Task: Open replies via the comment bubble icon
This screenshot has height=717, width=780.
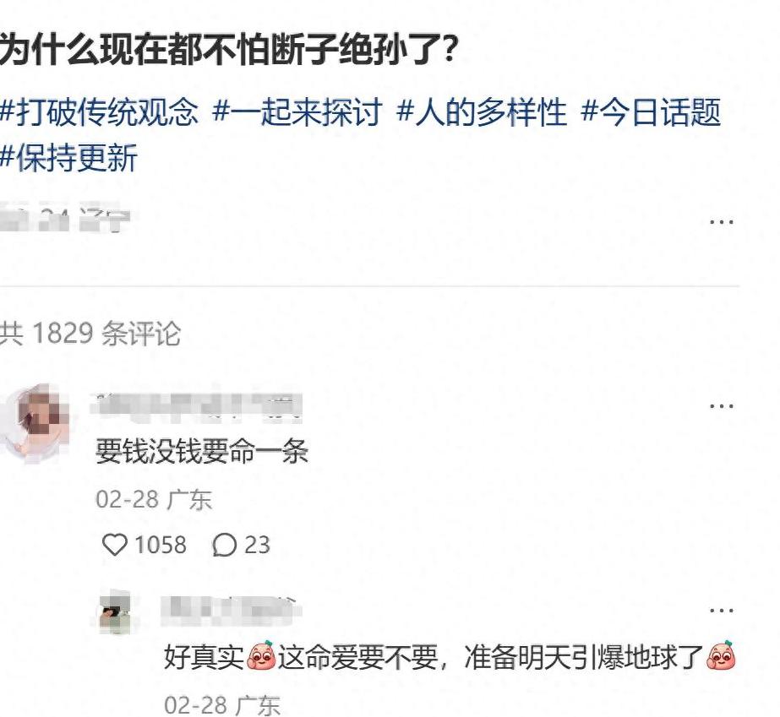Action: click(x=224, y=545)
